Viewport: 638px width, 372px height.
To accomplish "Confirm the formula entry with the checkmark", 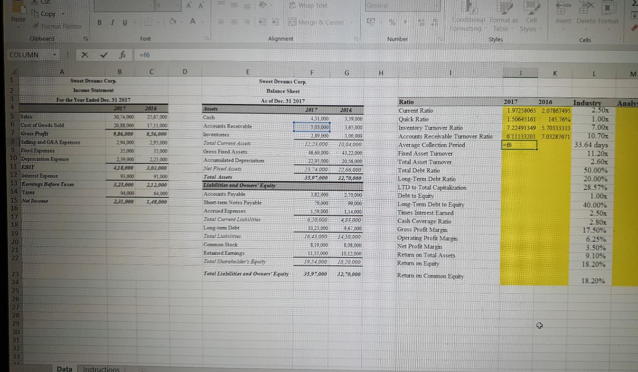I will tap(104, 55).
